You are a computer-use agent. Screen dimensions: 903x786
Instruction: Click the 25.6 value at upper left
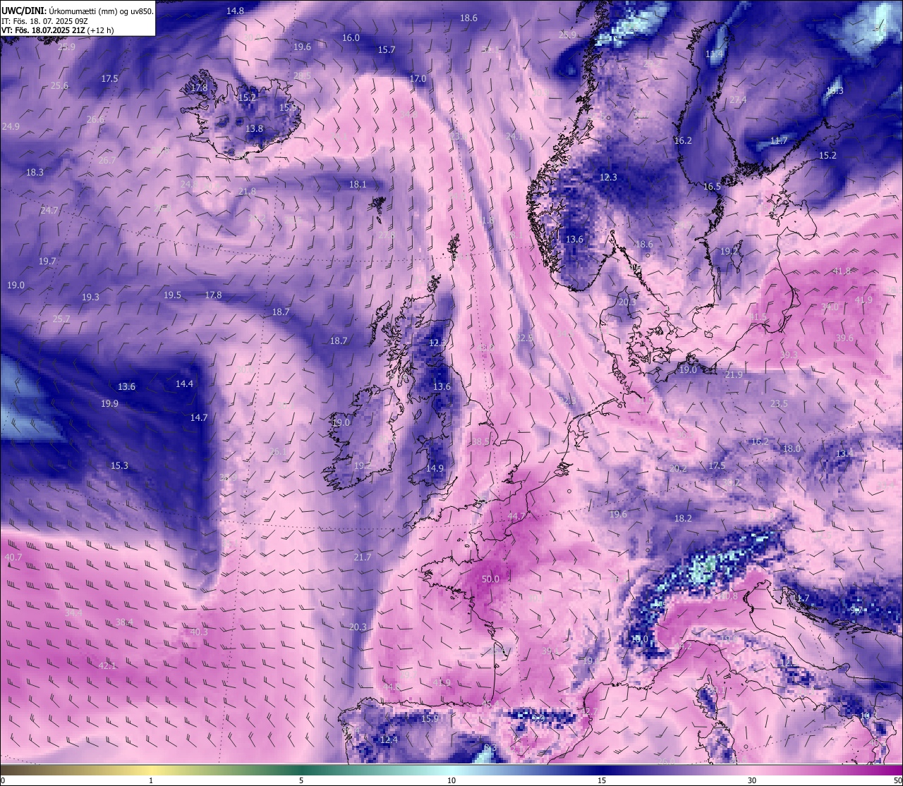(x=59, y=86)
